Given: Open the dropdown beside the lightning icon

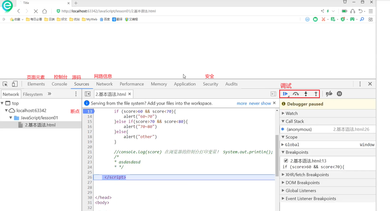Looking at the screenshot, I should pyautogui.click(x=333, y=11).
